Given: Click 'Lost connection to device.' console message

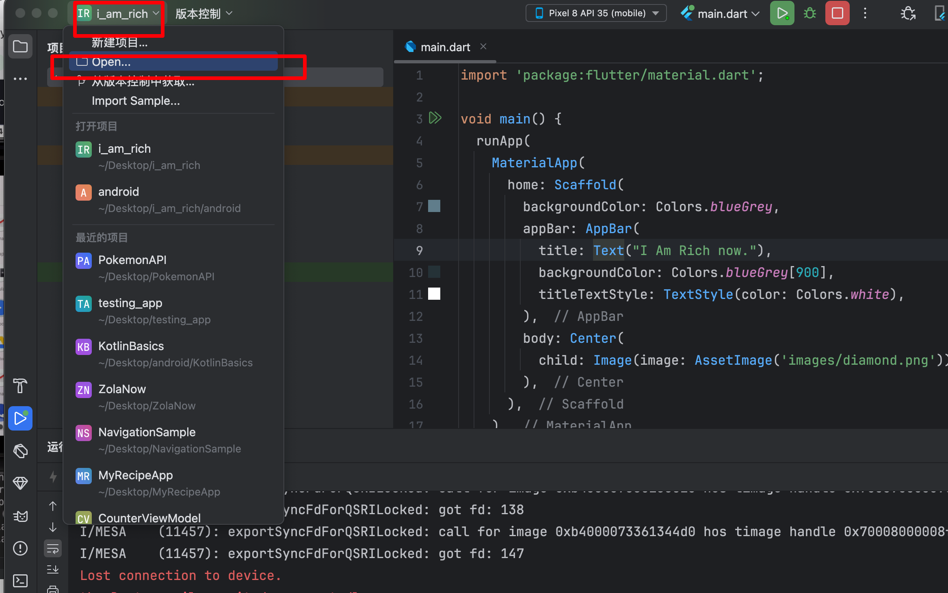Looking at the screenshot, I should pyautogui.click(x=180, y=576).
